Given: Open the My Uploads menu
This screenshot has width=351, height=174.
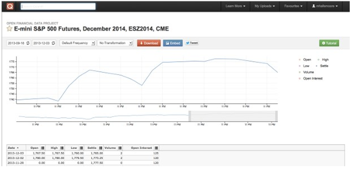Looking at the screenshot, I should 265,6.
